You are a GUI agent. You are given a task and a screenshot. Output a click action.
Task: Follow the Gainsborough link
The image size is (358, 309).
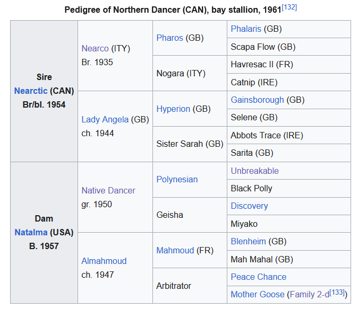point(257,100)
